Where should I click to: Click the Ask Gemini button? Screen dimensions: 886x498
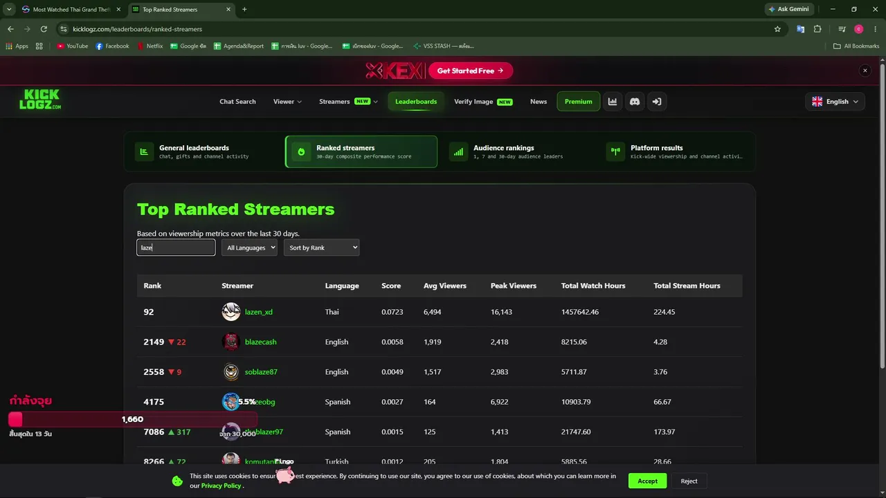tap(788, 10)
